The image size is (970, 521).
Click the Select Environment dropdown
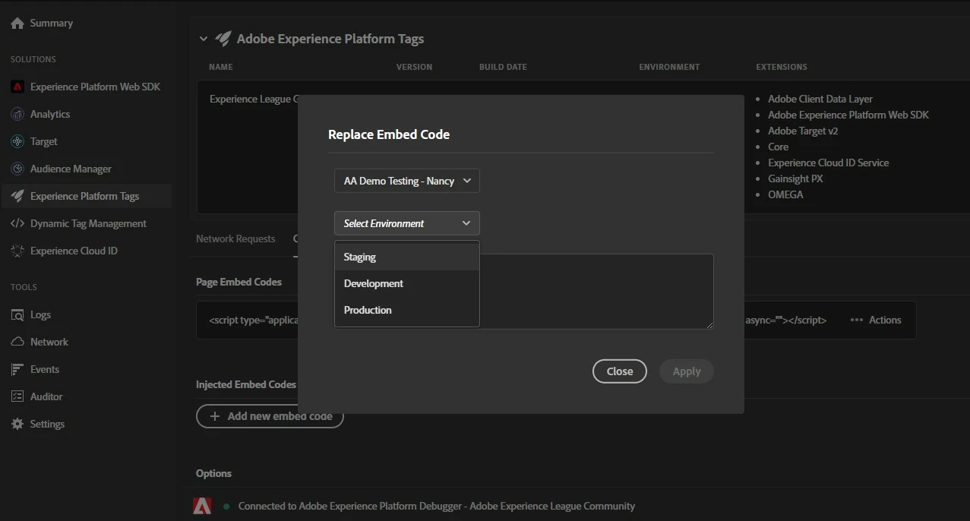point(407,223)
